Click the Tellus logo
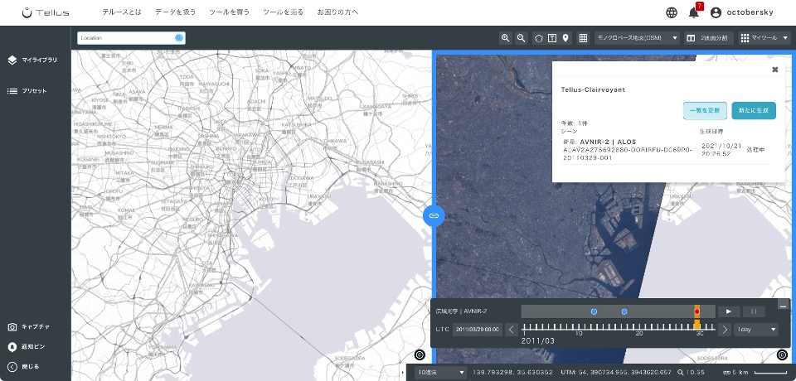The width and height of the screenshot is (796, 381). point(46,12)
